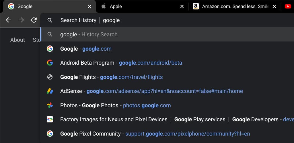
Task: Select the 'google - History Search' suggestion
Action: [89, 35]
